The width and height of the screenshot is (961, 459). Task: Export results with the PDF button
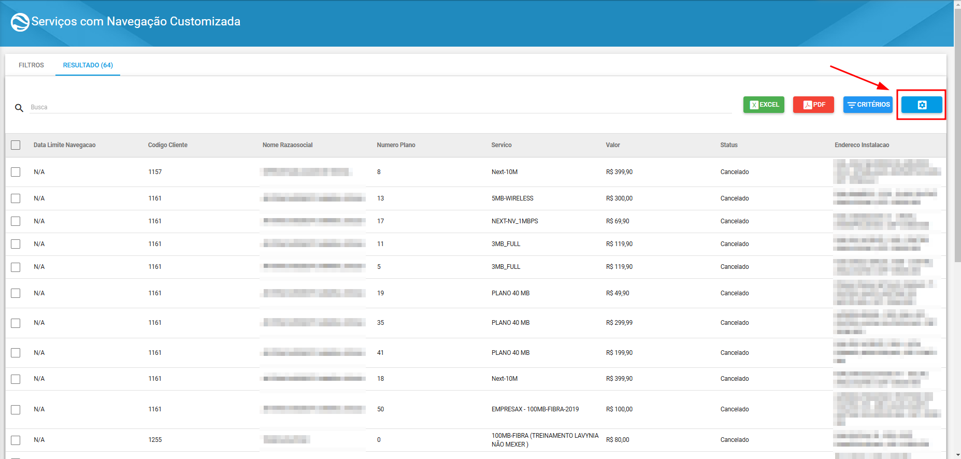[813, 105]
